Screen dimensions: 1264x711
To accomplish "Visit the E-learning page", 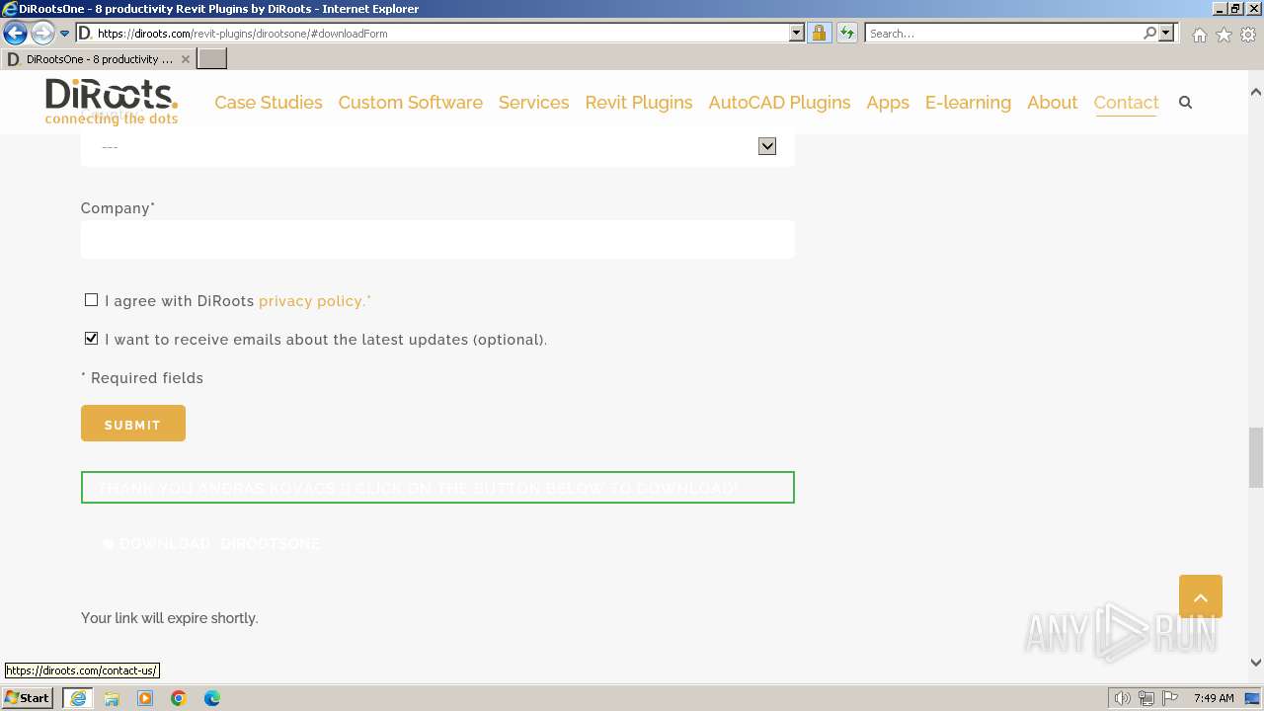I will (x=968, y=103).
